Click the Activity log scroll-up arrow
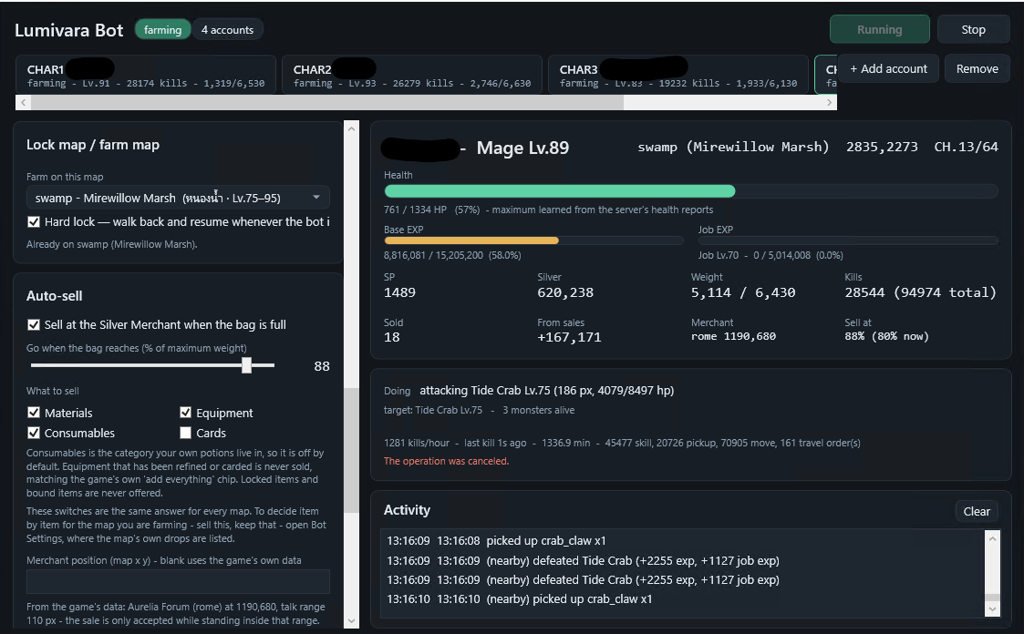This screenshot has width=1024, height=634. click(992, 538)
